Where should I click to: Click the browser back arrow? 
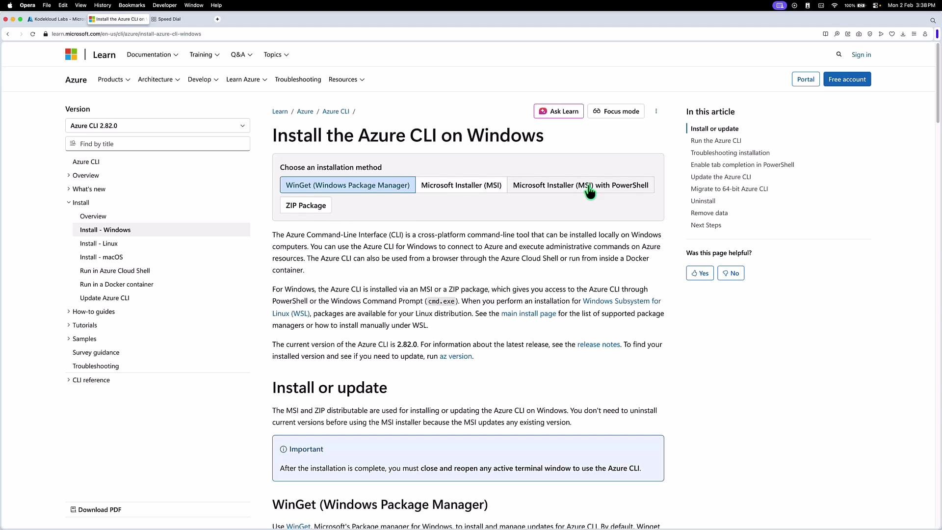[8, 34]
